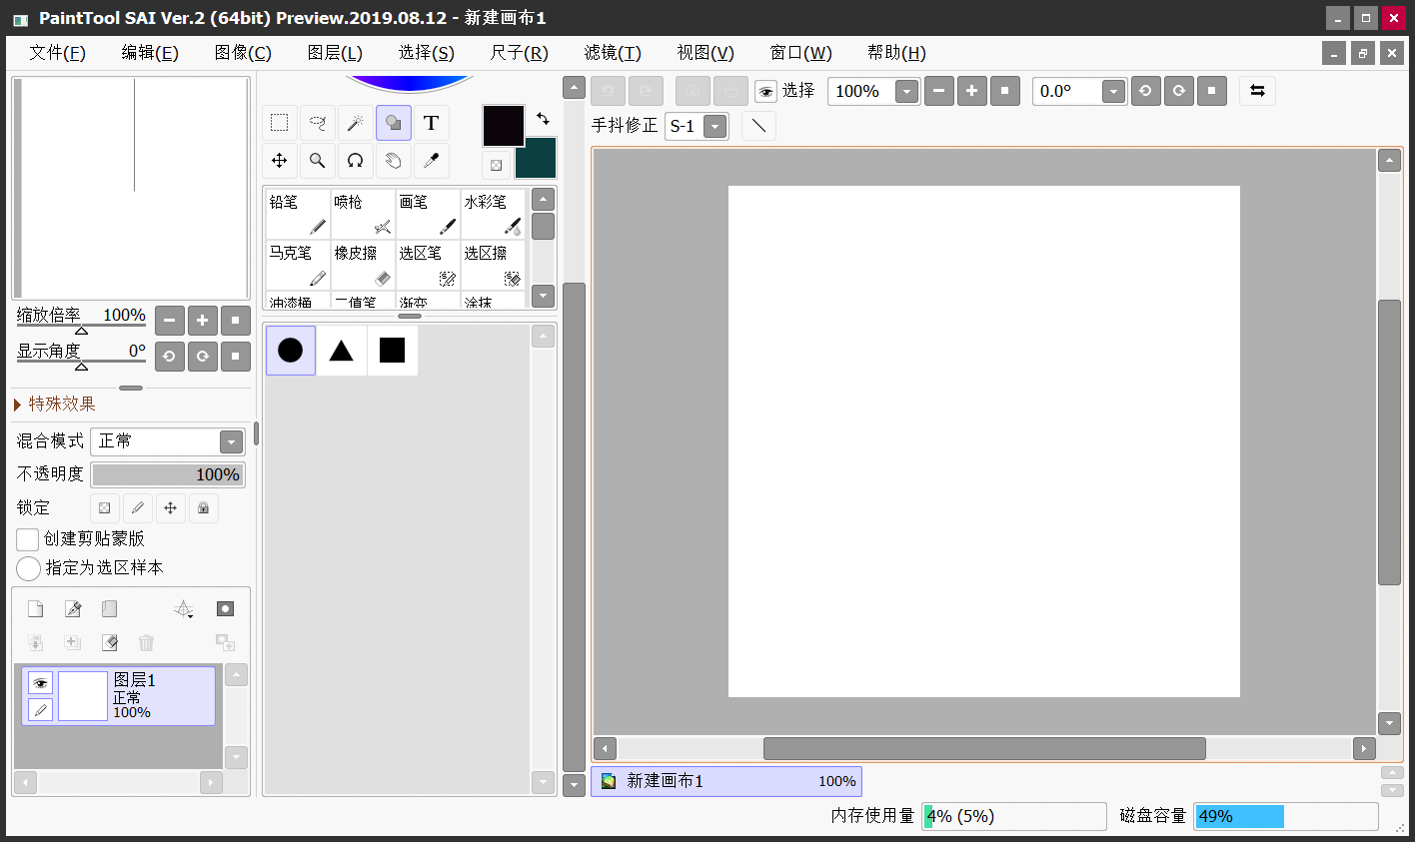The height and width of the screenshot is (842, 1415).
Task: Select the text tool T
Action: click(432, 123)
